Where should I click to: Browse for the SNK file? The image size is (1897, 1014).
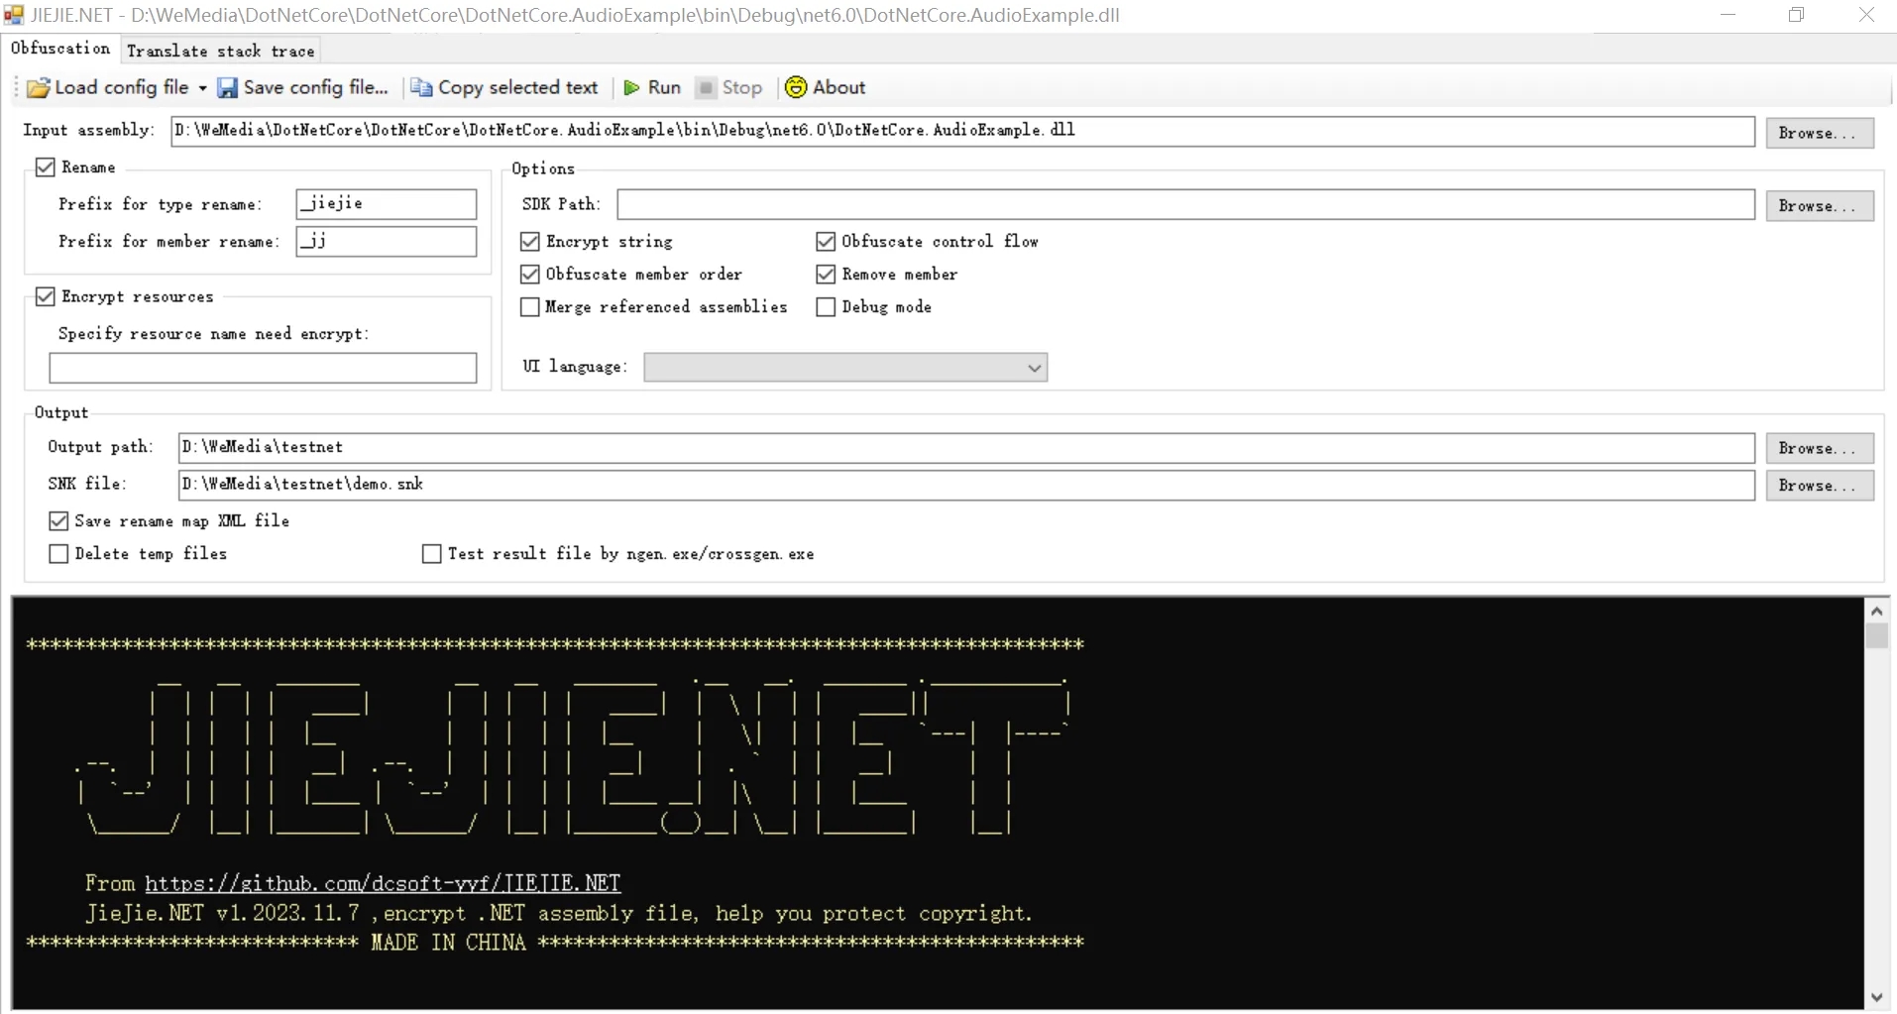(x=1820, y=486)
